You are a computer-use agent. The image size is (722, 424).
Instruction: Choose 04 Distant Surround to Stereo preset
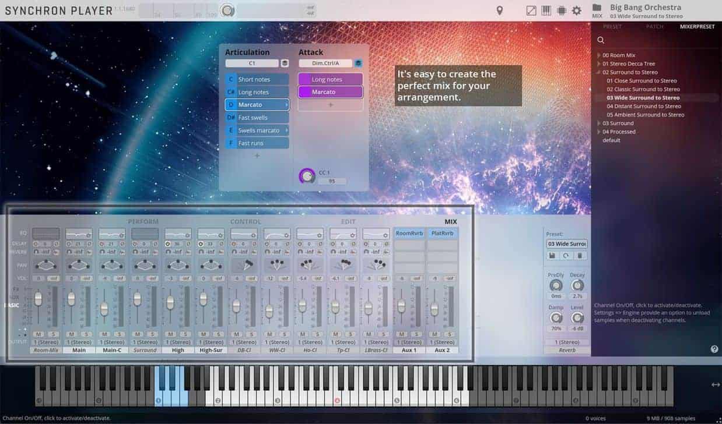pos(643,106)
